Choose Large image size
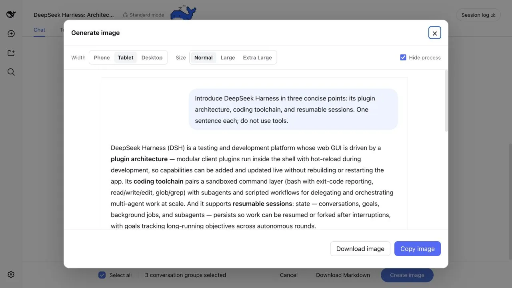The width and height of the screenshot is (512, 288). [x=228, y=58]
